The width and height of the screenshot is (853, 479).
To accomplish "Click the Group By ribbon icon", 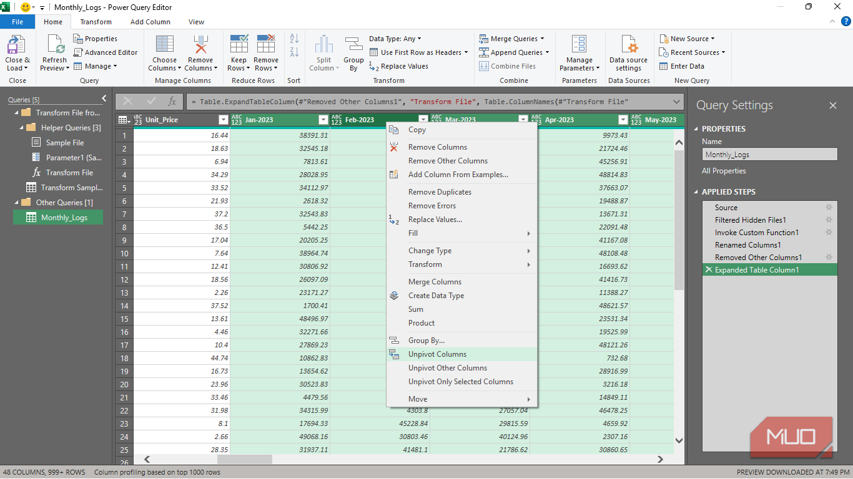I will (x=353, y=46).
